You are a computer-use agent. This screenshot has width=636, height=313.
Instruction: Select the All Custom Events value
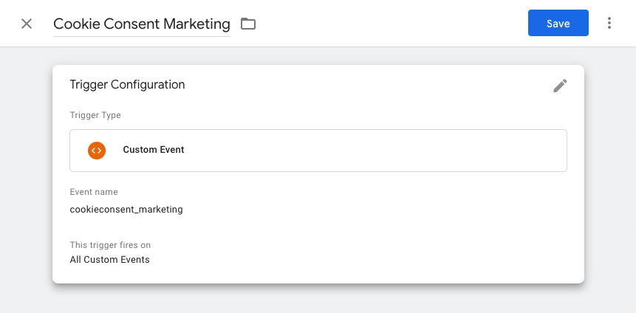click(x=109, y=260)
